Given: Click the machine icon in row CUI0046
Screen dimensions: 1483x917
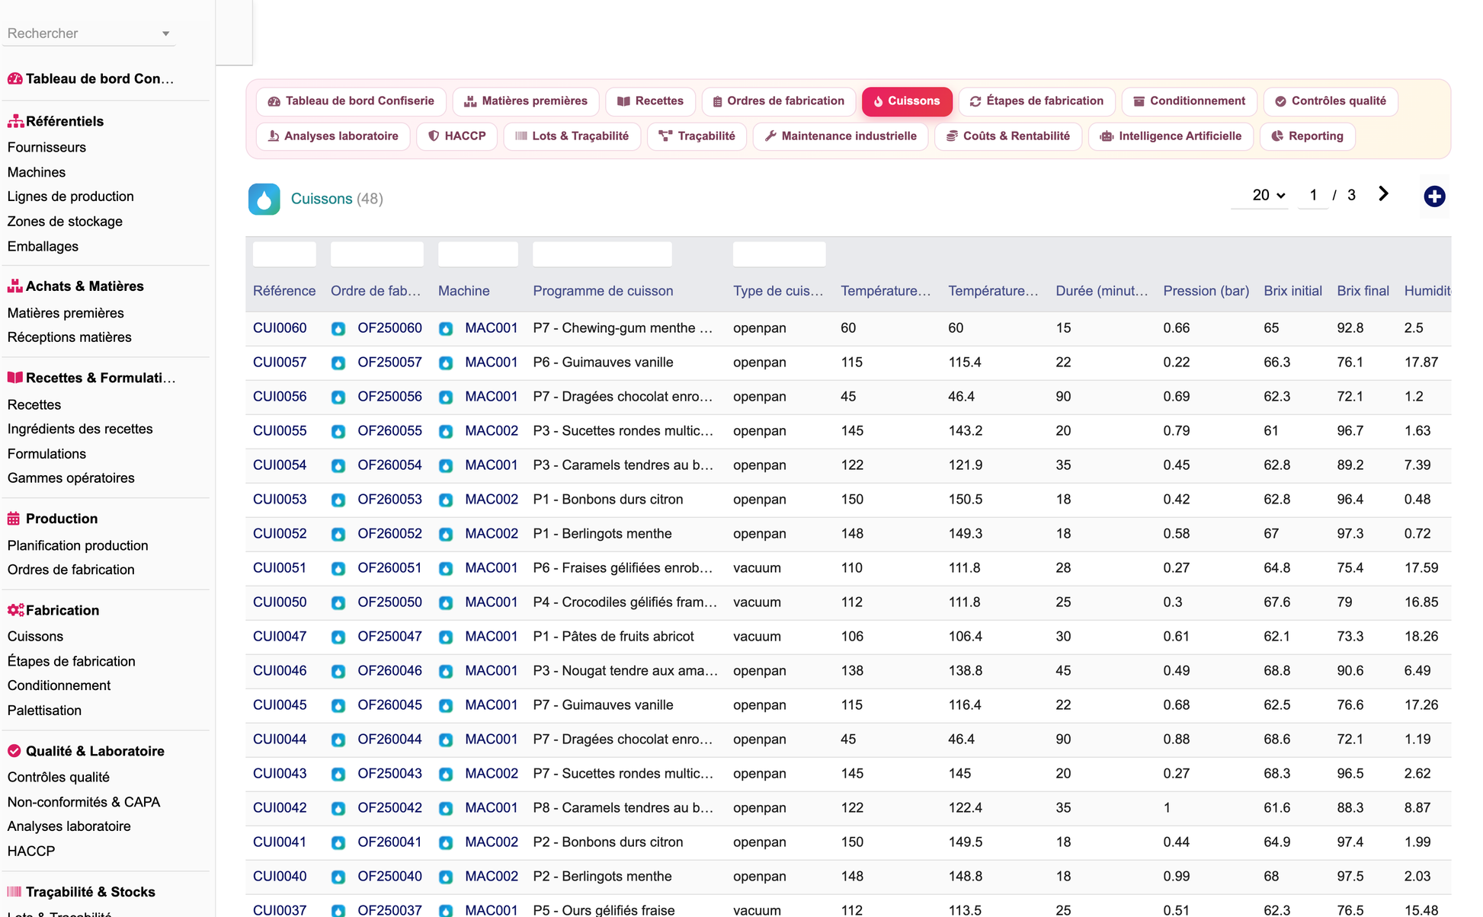Looking at the screenshot, I should tap(446, 672).
